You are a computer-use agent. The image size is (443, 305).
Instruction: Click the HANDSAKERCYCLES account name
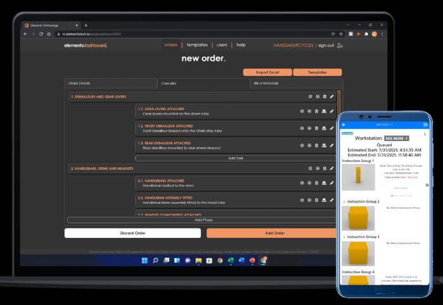click(x=293, y=45)
